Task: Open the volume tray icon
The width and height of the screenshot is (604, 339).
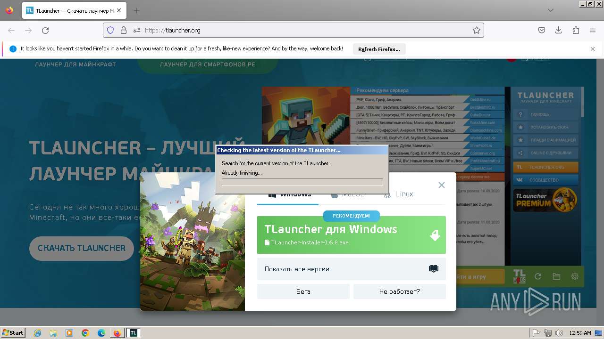Action: coord(559,333)
